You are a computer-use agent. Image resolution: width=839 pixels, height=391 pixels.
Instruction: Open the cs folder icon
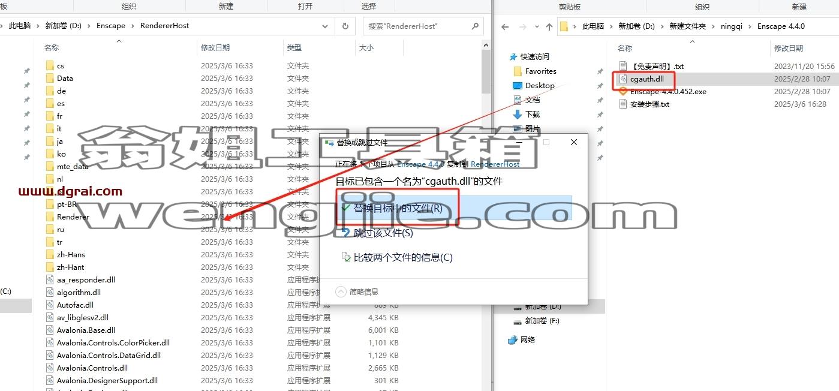coord(50,66)
